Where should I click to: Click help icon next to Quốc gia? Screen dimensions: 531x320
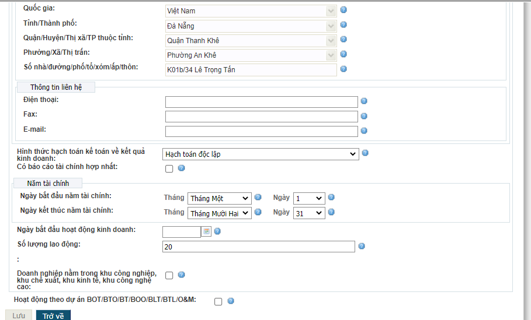(x=344, y=10)
